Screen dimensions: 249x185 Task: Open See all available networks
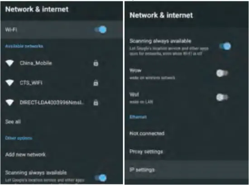coord(13,122)
